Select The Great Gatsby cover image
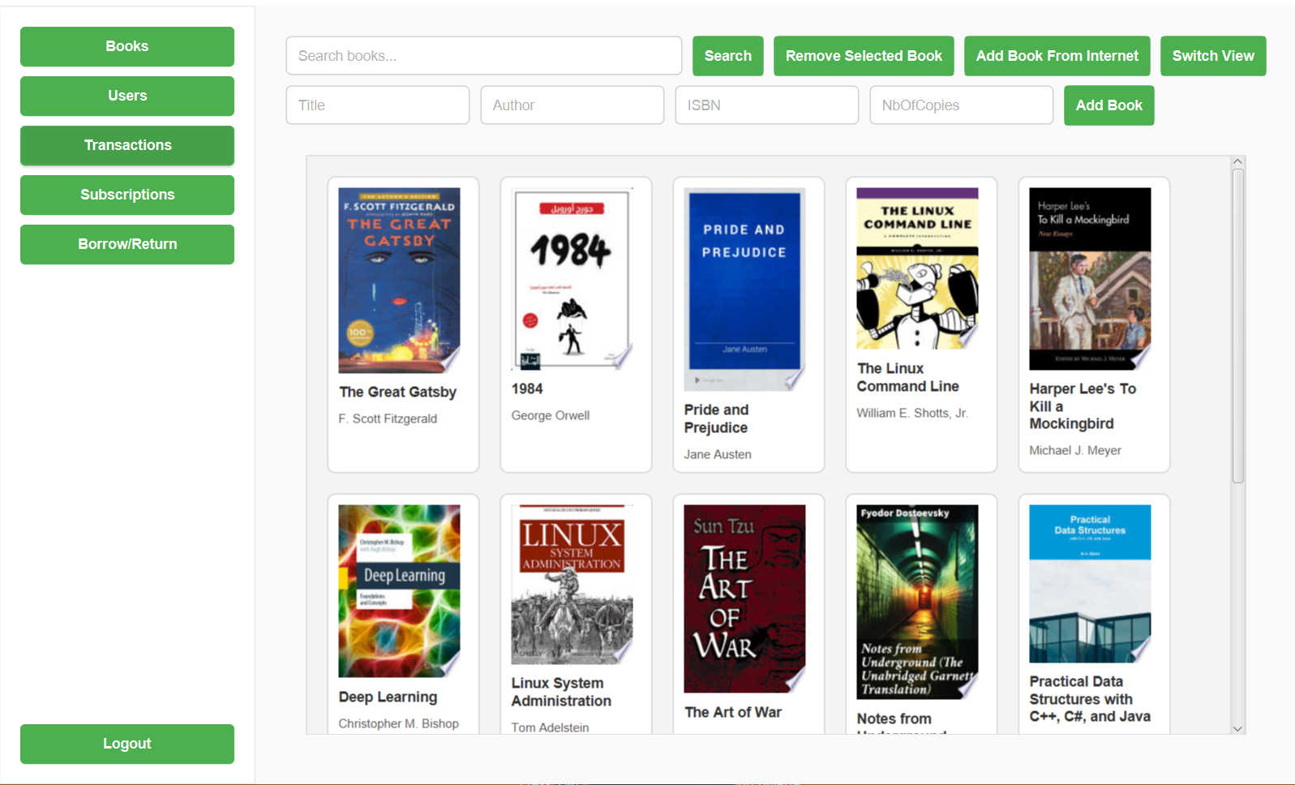 [x=399, y=281]
